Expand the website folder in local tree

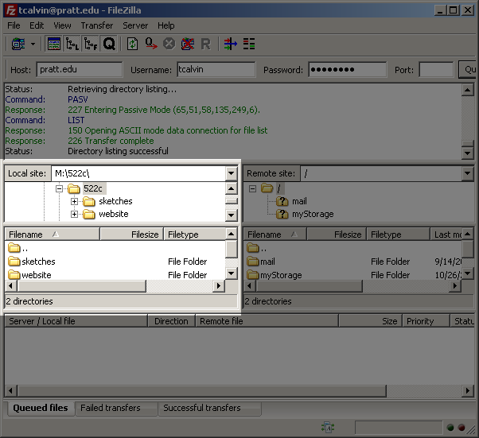point(74,215)
